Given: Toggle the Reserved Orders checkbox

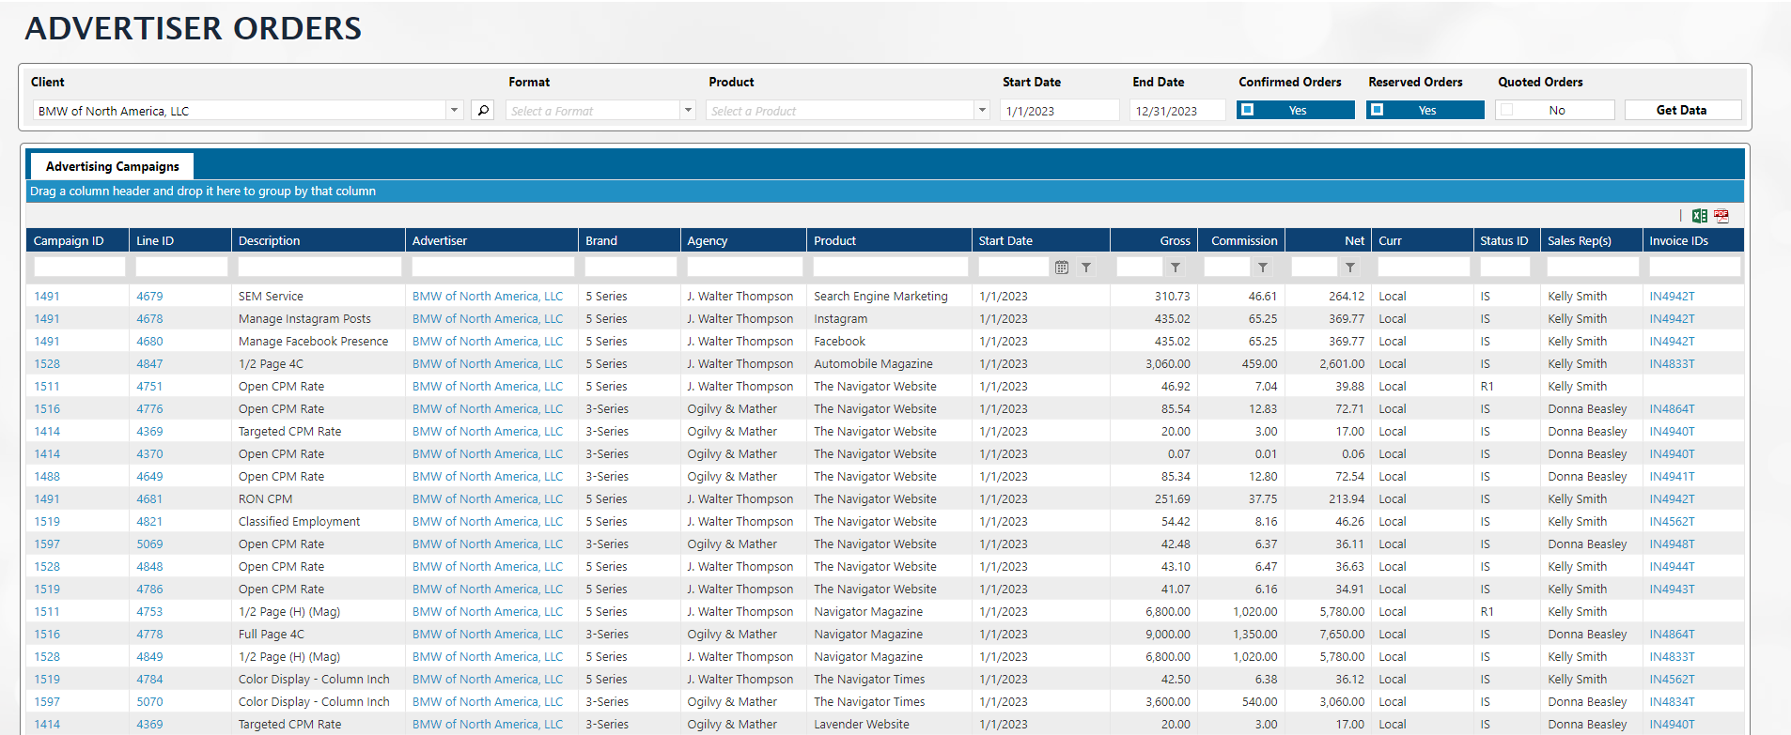Looking at the screenshot, I should coord(1377,110).
